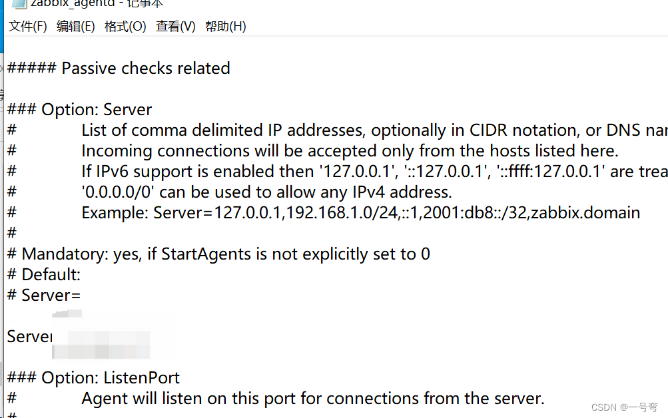Place cursor on 'Incoming connections will be accepted' line

click(x=313, y=151)
